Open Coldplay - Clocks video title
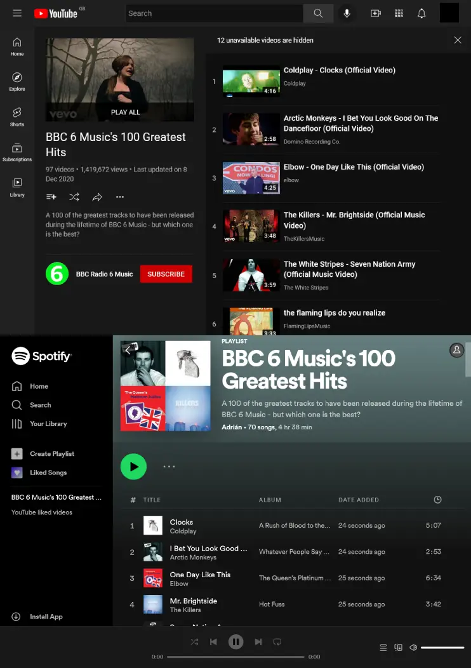Image resolution: width=471 pixels, height=668 pixels. pos(340,70)
